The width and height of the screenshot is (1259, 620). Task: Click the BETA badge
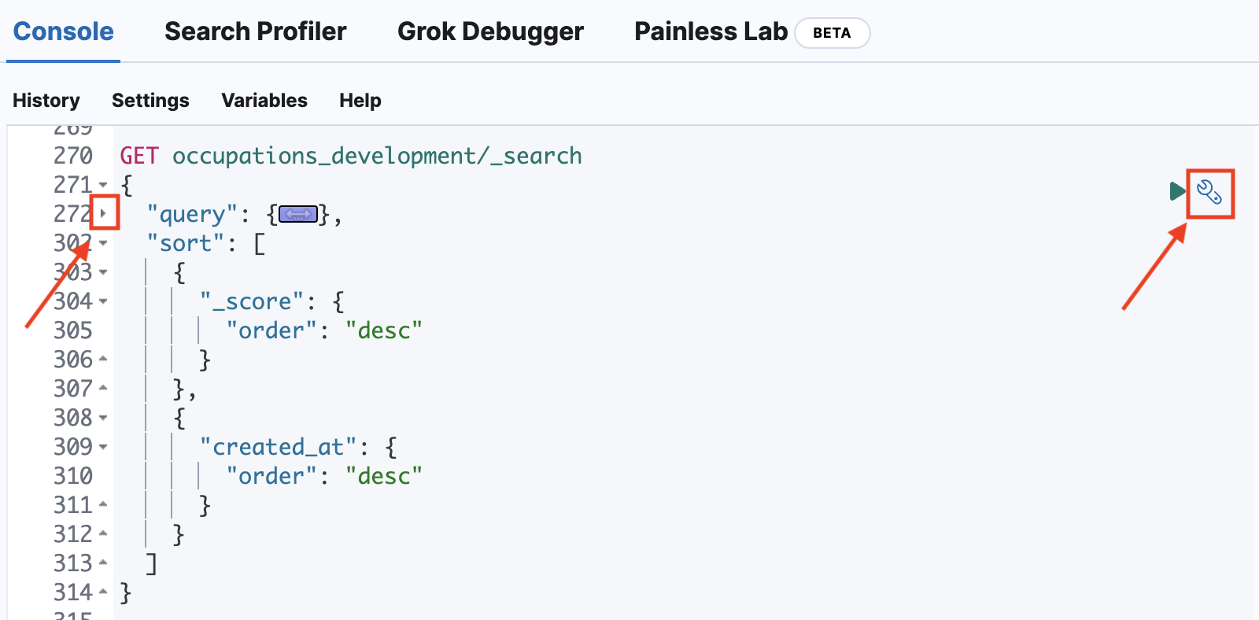tap(832, 33)
